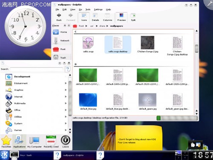The height and width of the screenshot is (160, 213).
Task: Click the digital clock in panel
Action: click(x=203, y=155)
